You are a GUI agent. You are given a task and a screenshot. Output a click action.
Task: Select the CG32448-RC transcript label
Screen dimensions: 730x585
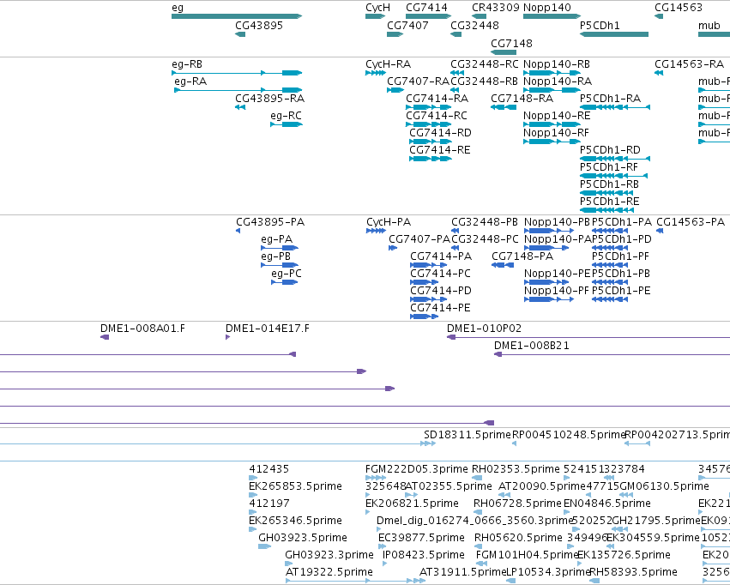pyautogui.click(x=484, y=64)
